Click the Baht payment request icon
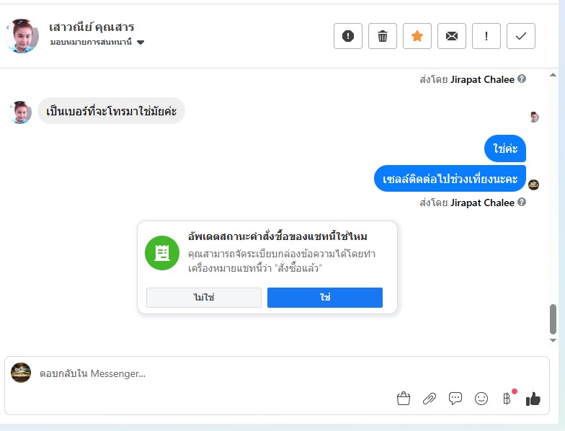Image resolution: width=565 pixels, height=431 pixels. coord(507,398)
